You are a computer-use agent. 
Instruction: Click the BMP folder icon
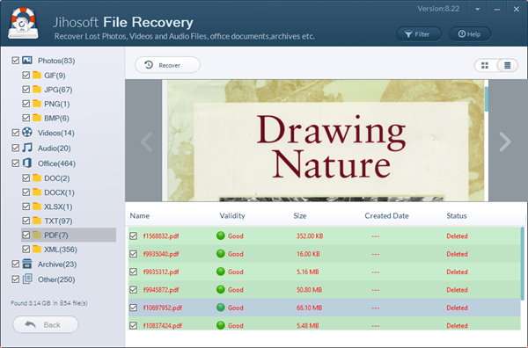click(x=37, y=118)
